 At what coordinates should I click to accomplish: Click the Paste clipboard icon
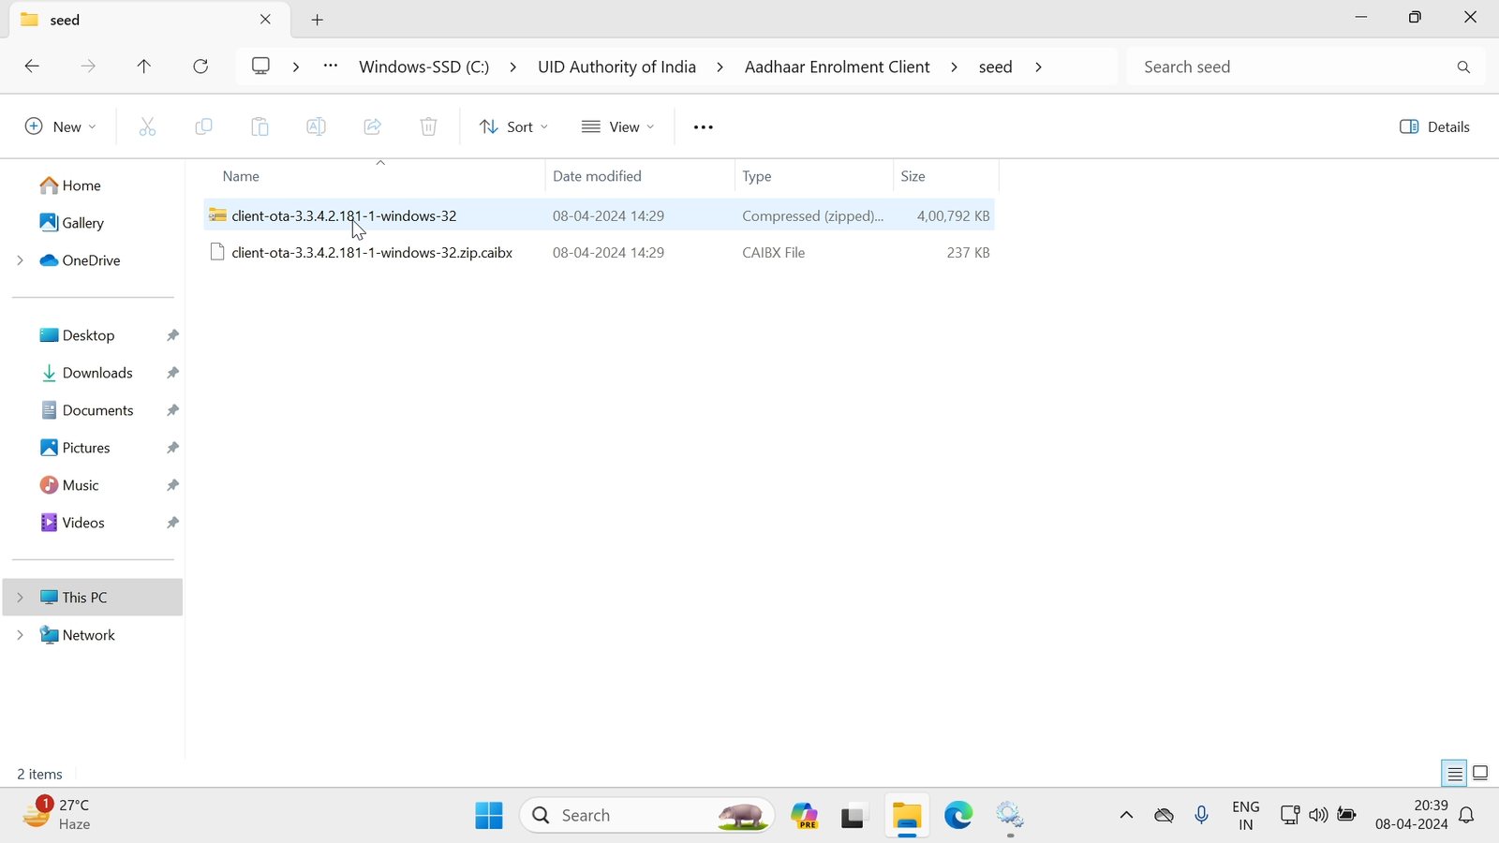coord(260,126)
